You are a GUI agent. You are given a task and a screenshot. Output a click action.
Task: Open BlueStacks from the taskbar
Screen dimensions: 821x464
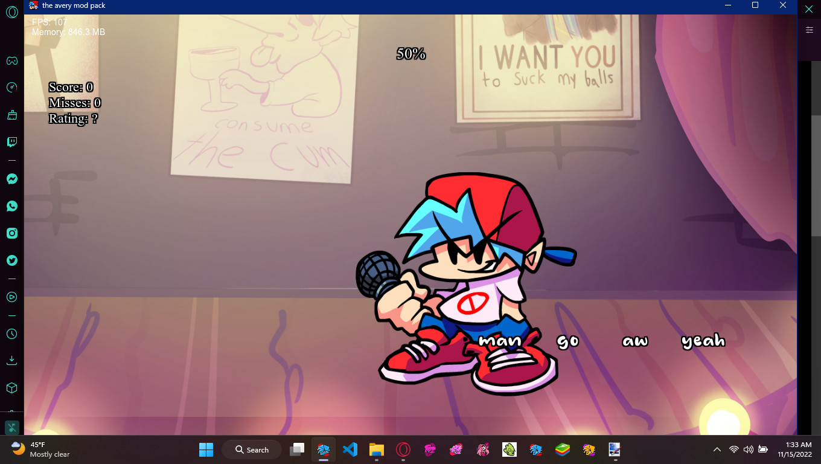click(562, 449)
